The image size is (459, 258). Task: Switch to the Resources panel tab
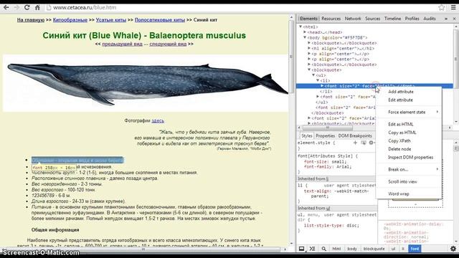[x=331, y=19]
